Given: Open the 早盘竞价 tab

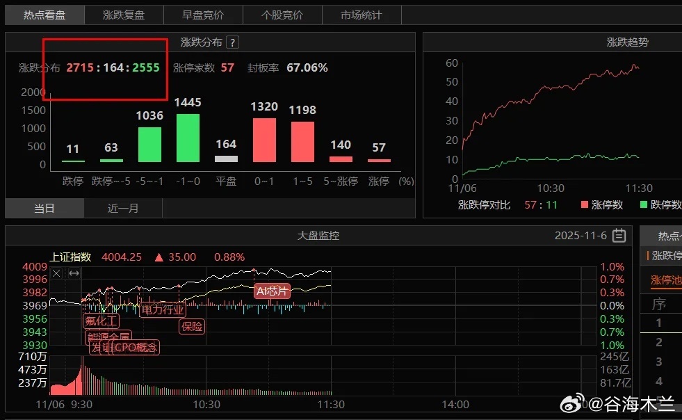Looking at the screenshot, I should [203, 15].
